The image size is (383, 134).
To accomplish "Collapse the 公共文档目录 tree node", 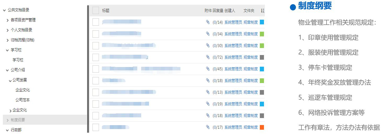I will coord(4,10).
